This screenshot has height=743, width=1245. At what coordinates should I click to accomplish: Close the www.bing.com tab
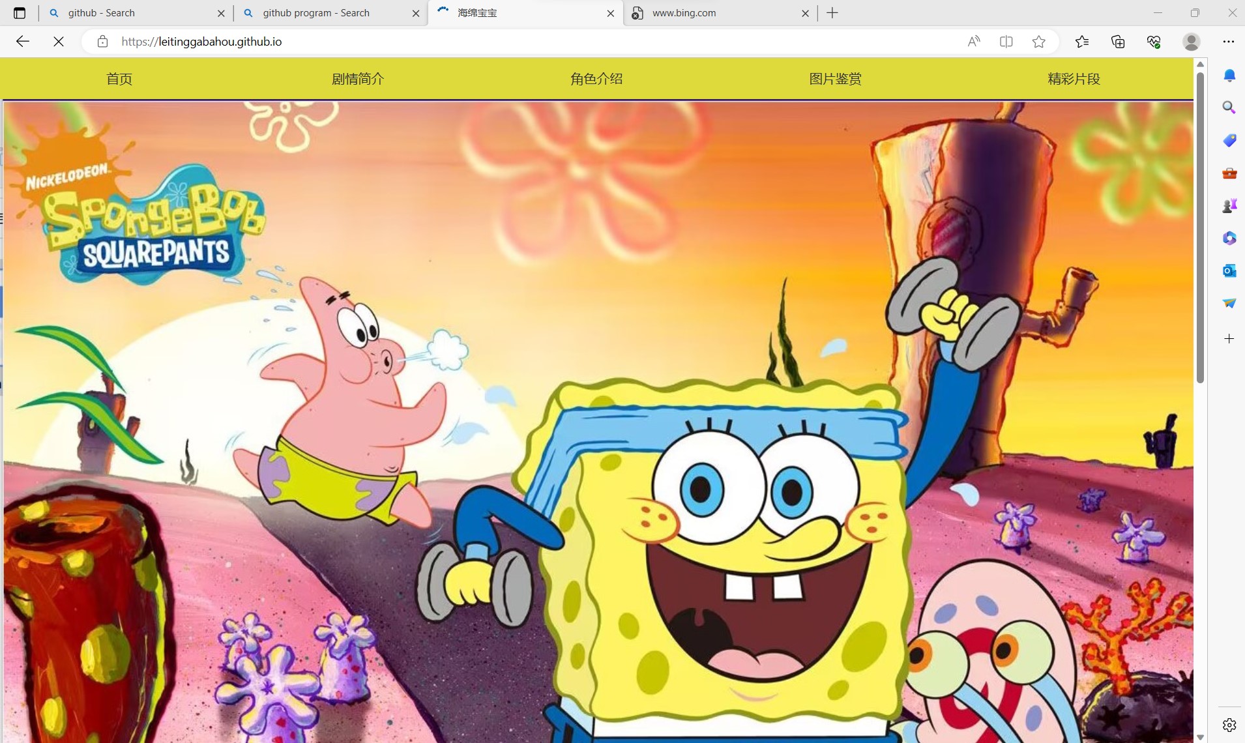coord(805,13)
